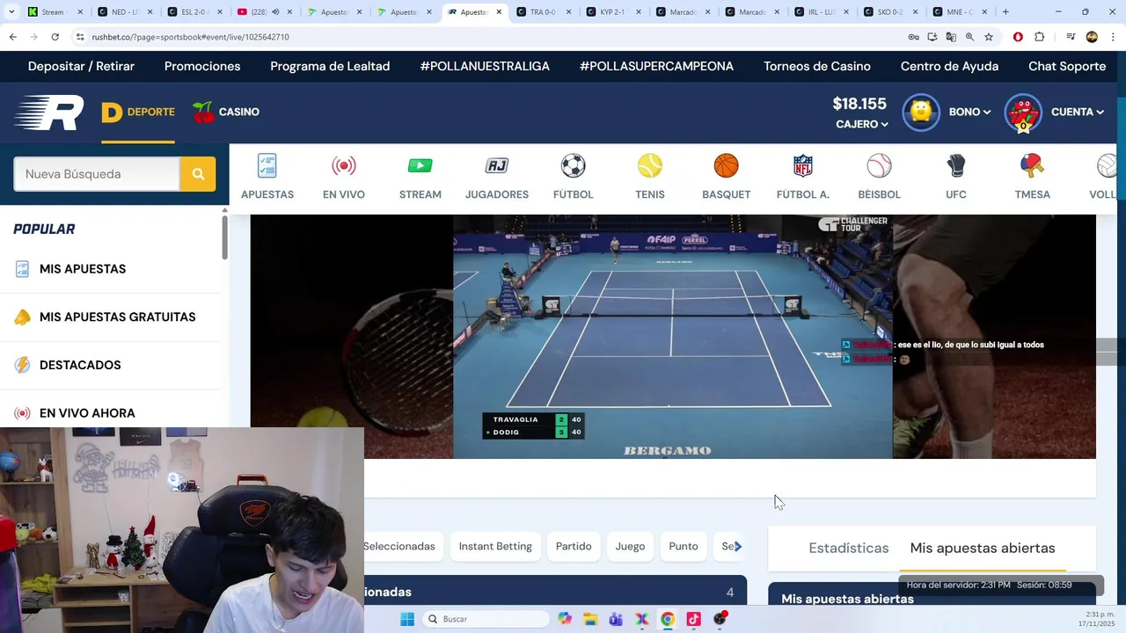Image resolution: width=1126 pixels, height=633 pixels.
Task: Click the Nueva Búsqueda search field
Action: [97, 174]
